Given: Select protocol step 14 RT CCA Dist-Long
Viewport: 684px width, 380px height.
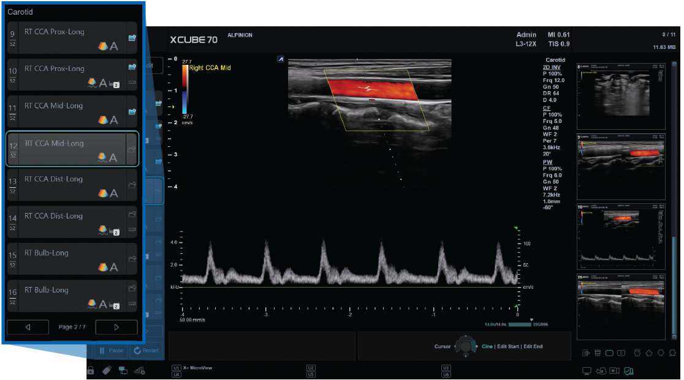Looking at the screenshot, I should click(x=72, y=222).
